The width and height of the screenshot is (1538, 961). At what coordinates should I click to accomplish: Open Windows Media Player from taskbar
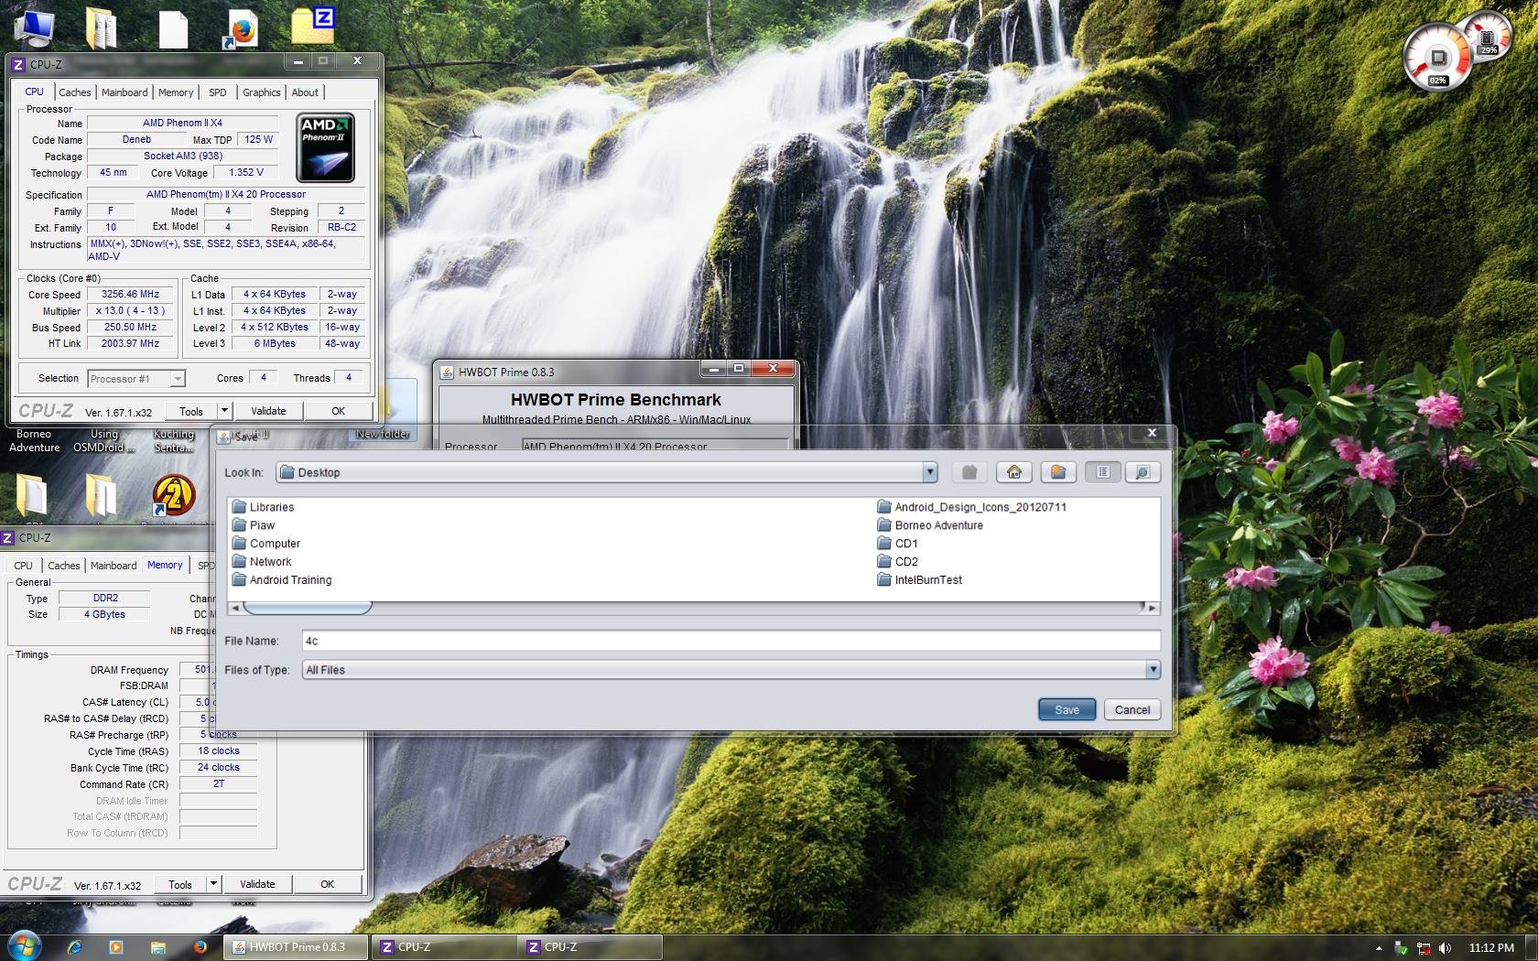(x=115, y=947)
